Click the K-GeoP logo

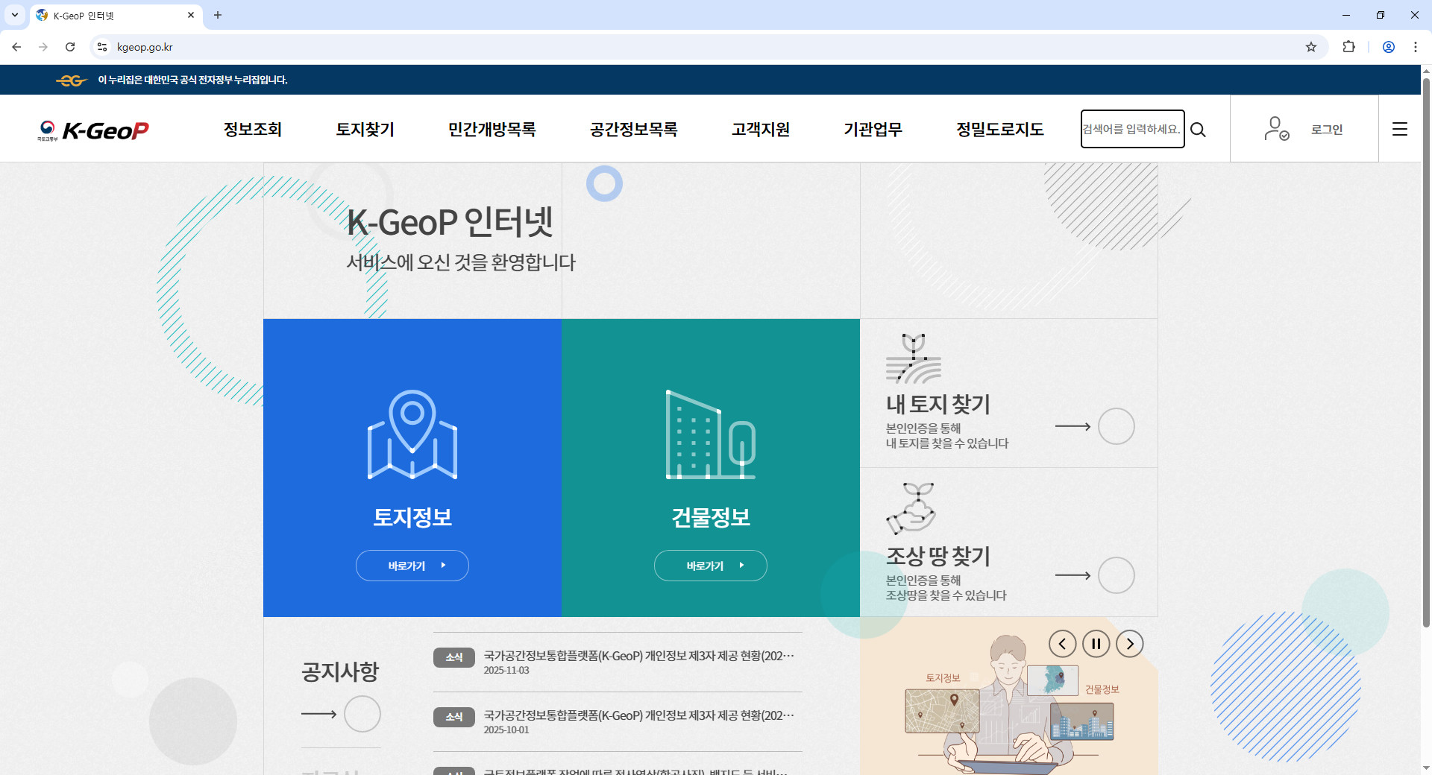93,130
